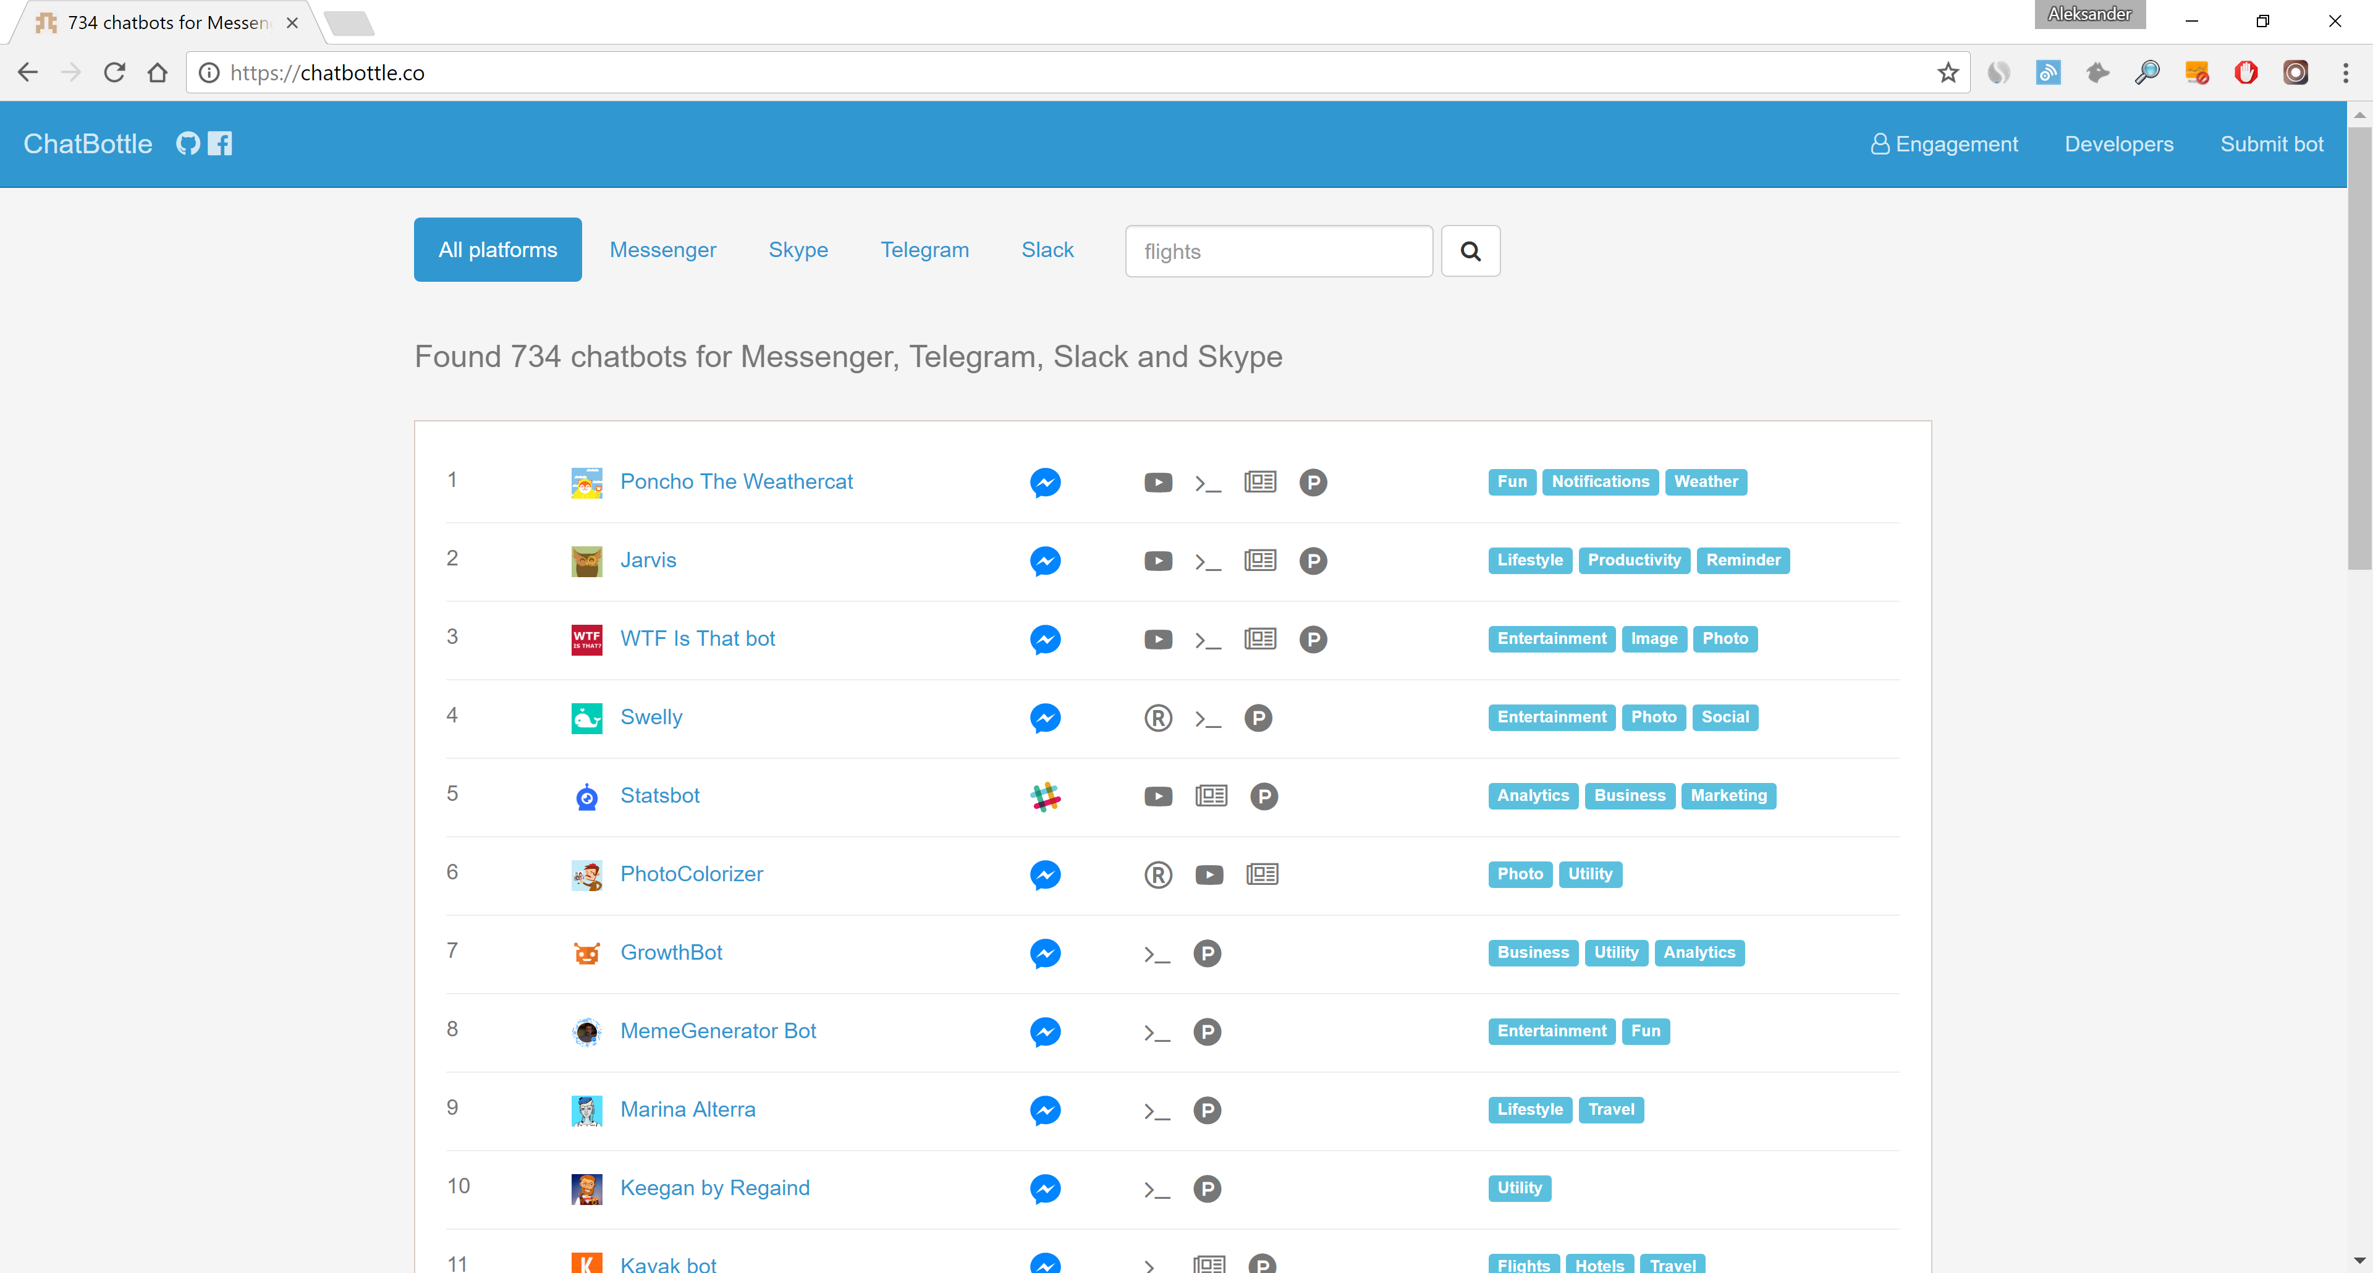Click the GitHub icon next to ChatBottle
This screenshot has height=1273, width=2373.
pos(188,144)
